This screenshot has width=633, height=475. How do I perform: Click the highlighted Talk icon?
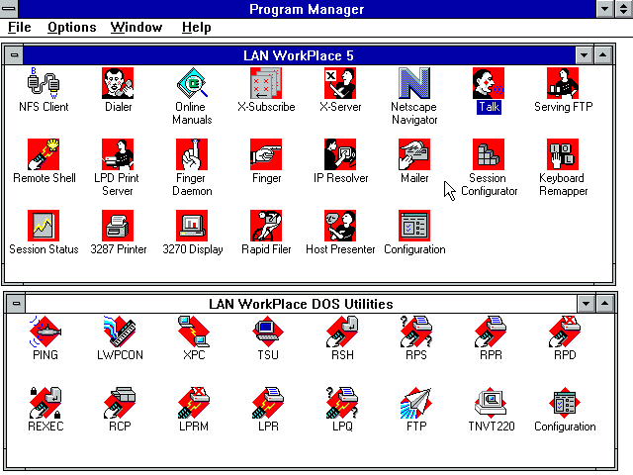click(489, 83)
